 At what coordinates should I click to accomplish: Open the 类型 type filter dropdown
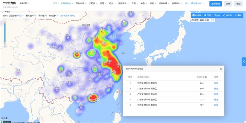pyautogui.click(x=143, y=3)
